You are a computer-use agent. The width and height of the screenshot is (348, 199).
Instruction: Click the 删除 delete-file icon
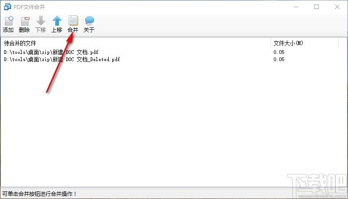coord(25,21)
